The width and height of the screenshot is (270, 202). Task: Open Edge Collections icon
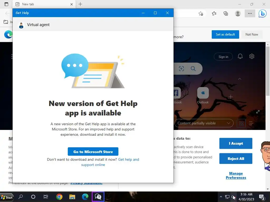pyautogui.click(x=226, y=13)
